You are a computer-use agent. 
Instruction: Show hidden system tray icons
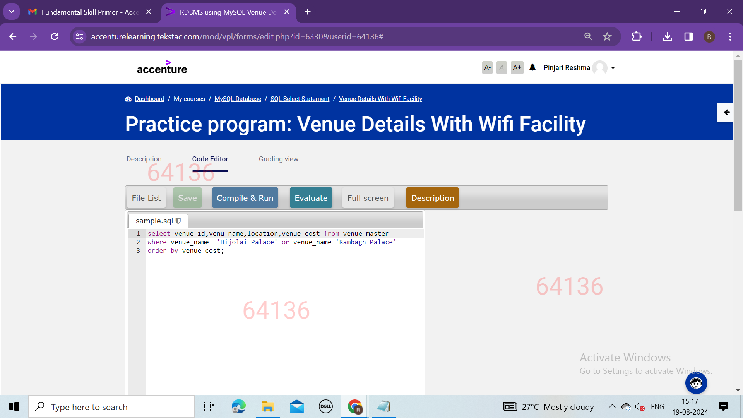coord(612,406)
